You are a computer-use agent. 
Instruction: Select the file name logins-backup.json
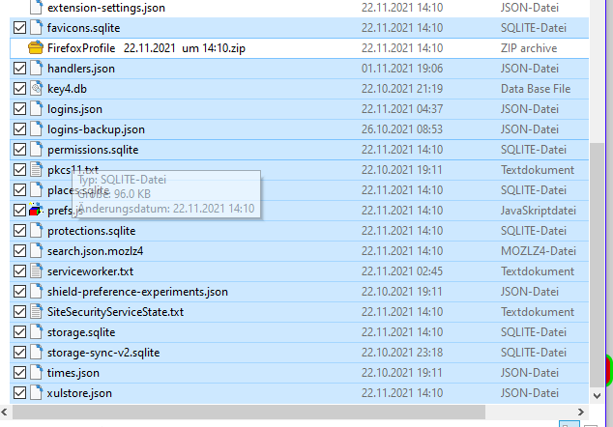pyautogui.click(x=96, y=129)
